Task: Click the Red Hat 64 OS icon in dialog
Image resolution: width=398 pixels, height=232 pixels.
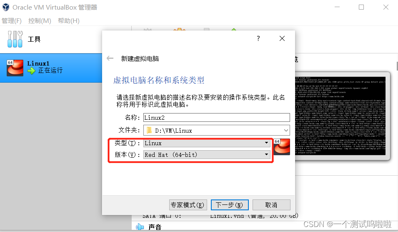Action: click(282, 146)
